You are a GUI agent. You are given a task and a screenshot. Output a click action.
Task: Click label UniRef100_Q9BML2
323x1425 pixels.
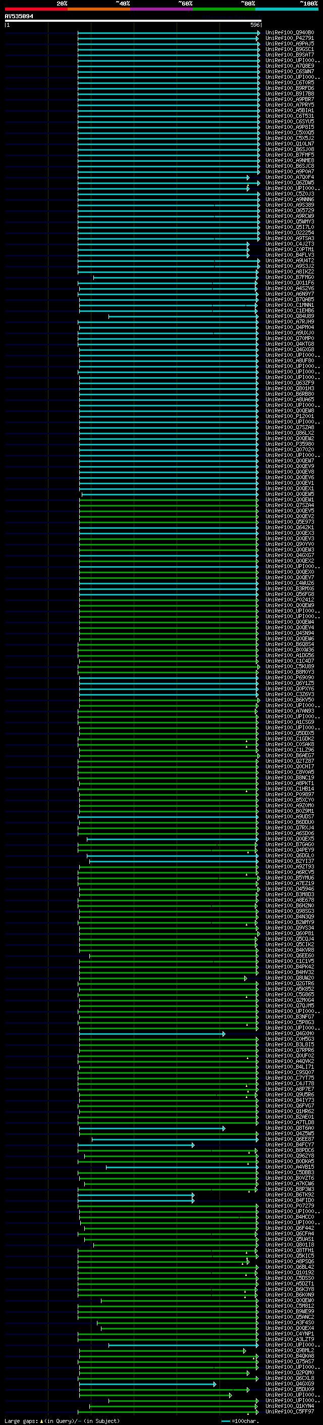tap(290, 1350)
